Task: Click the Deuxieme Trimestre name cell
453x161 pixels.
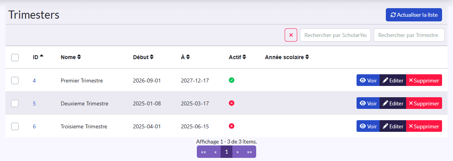Action: click(x=85, y=103)
